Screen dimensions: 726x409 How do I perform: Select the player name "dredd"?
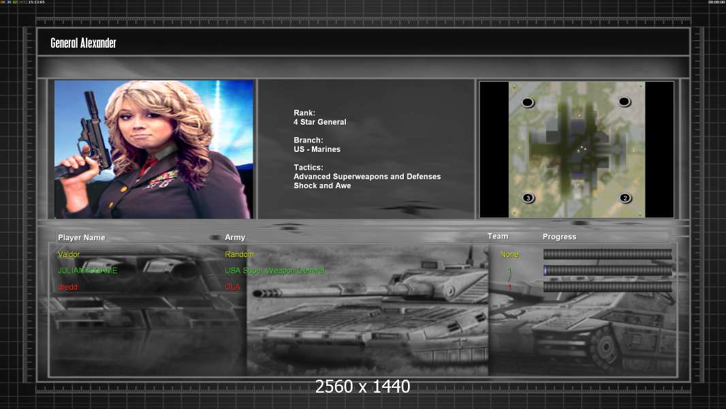tap(67, 287)
